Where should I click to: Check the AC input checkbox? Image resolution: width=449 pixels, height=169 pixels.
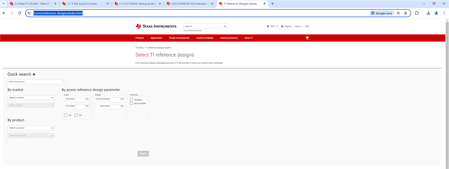click(66, 115)
